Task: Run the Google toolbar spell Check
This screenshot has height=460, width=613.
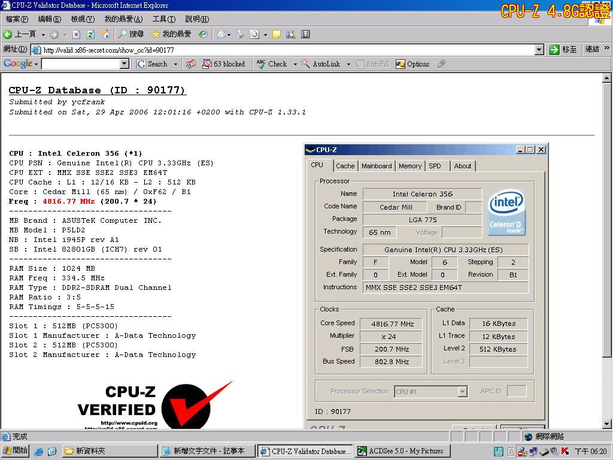Action: [272, 63]
